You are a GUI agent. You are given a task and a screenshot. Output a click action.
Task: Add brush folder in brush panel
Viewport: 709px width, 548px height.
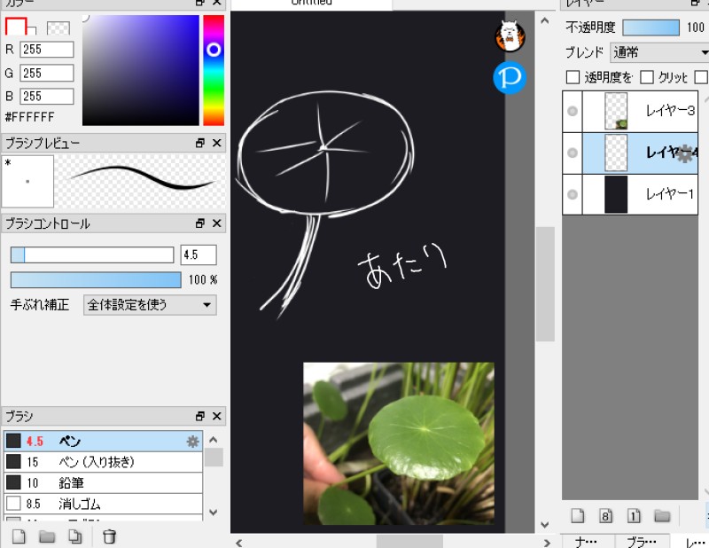(47, 536)
